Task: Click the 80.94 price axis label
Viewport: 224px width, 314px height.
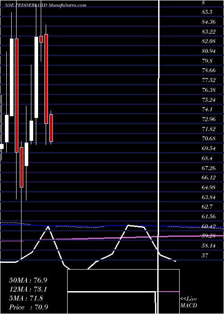Action: 209,51
